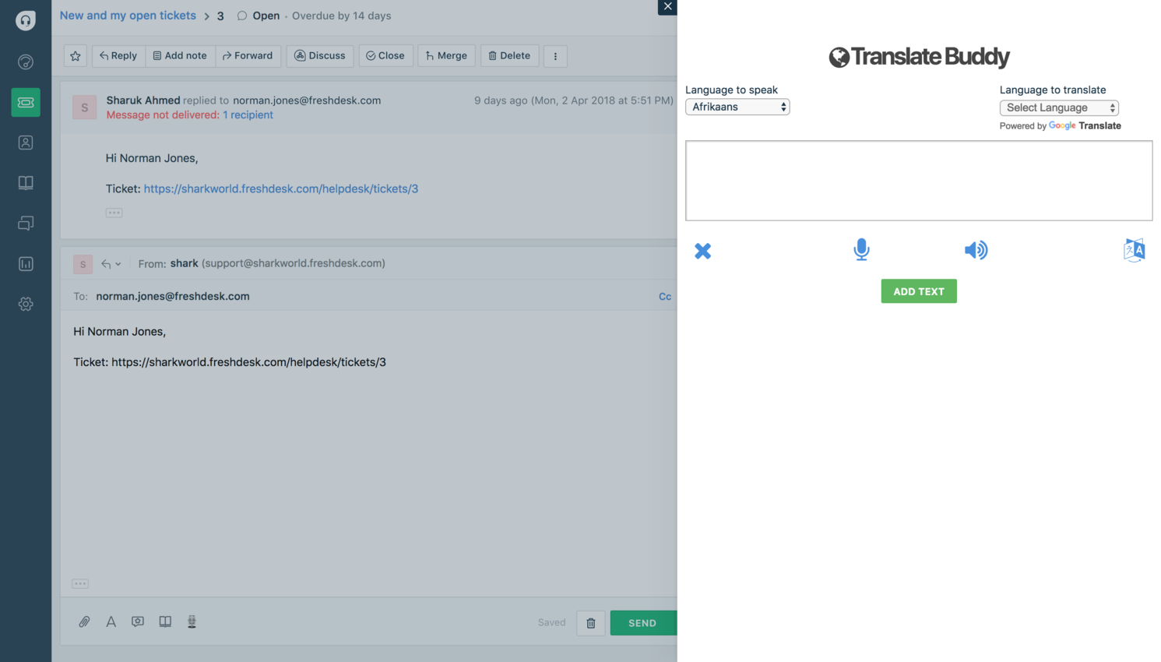Click Sharuk Ahmed sender name
Screen dimensions: 1161x662
point(143,100)
